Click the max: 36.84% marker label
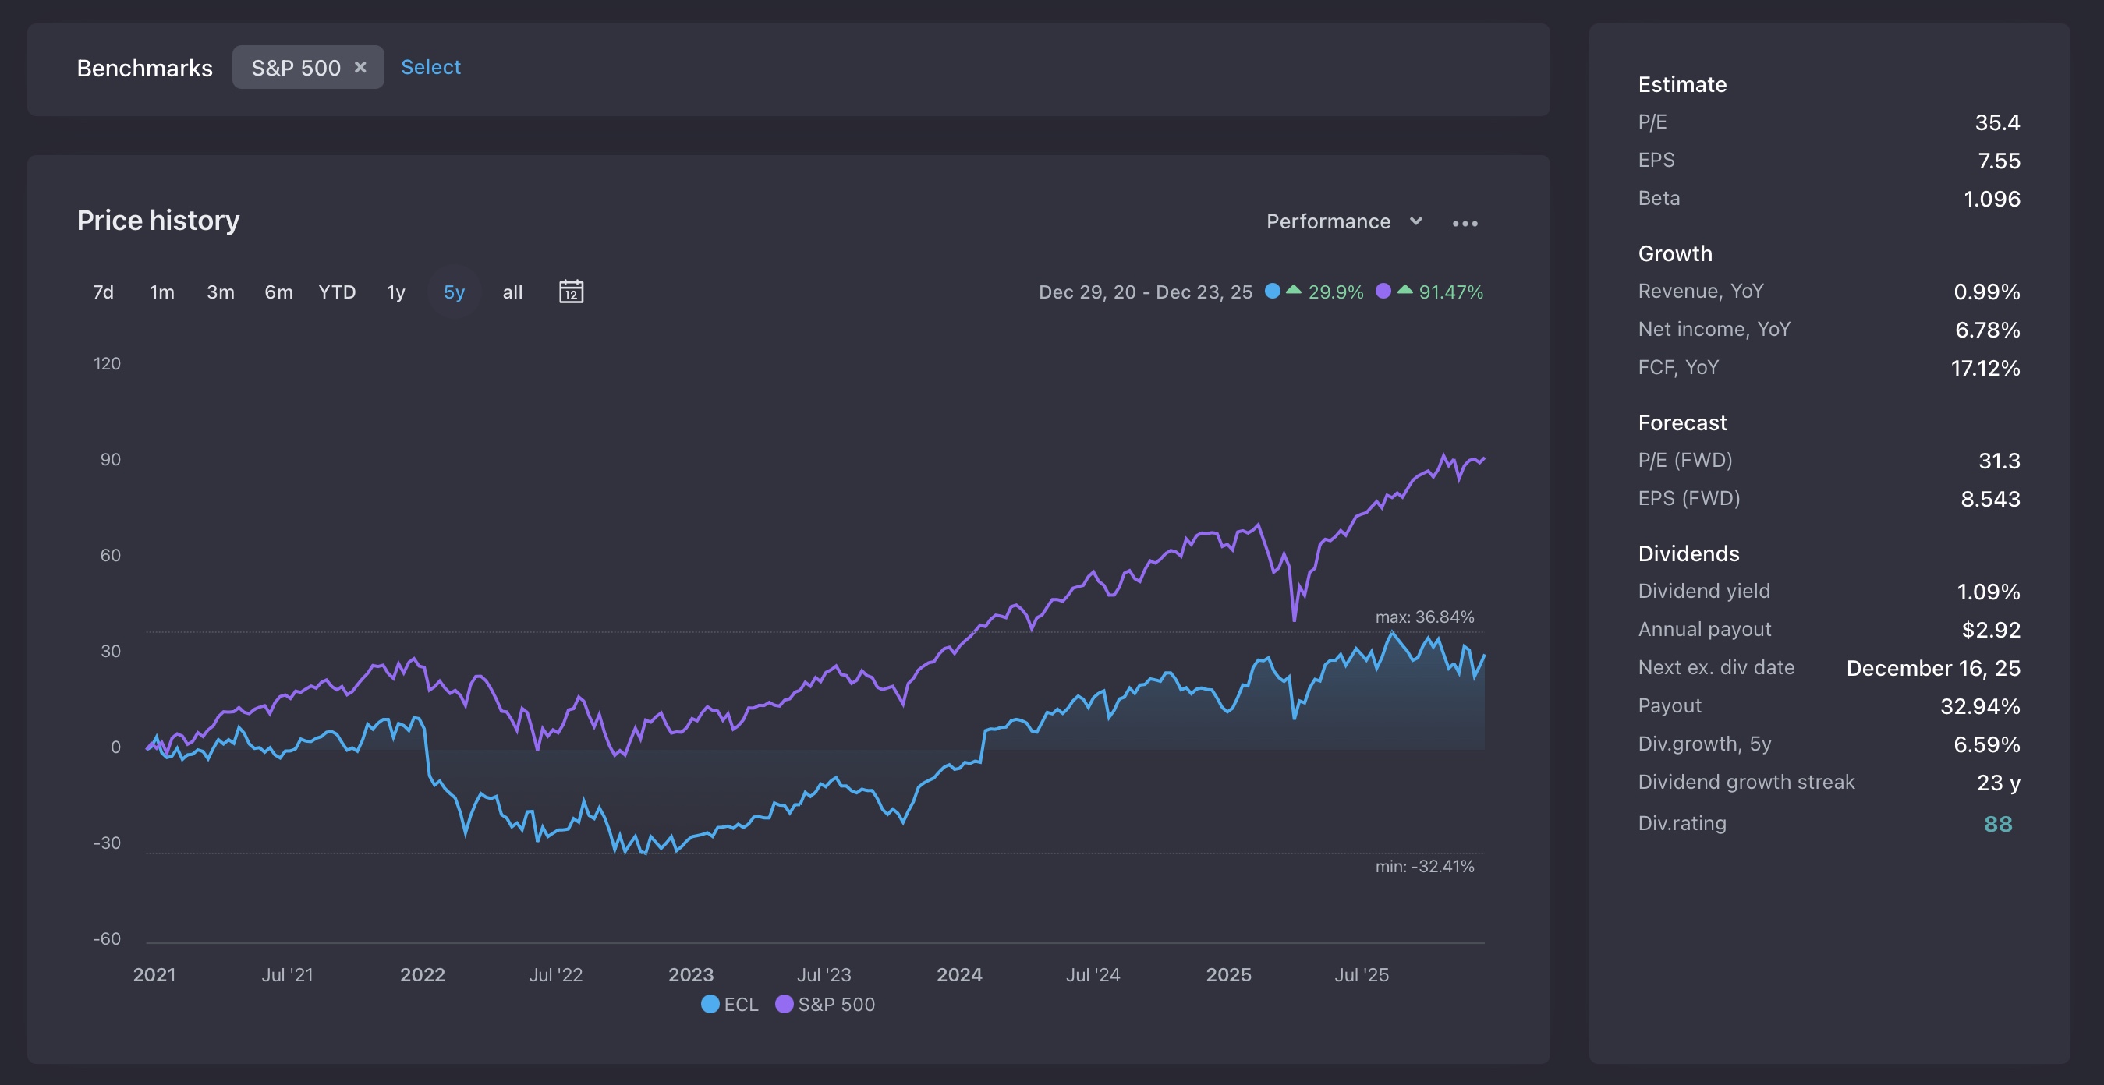This screenshot has height=1085, width=2104. pyautogui.click(x=1425, y=617)
